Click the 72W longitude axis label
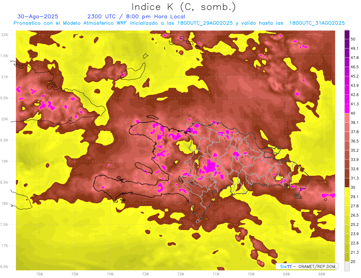Viewport: 361px width, 278px height. pyautogui.click(x=180, y=274)
